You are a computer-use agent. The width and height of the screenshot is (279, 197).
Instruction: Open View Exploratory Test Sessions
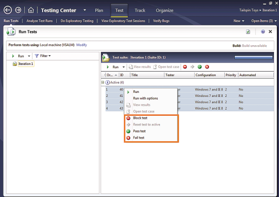tap(123, 21)
